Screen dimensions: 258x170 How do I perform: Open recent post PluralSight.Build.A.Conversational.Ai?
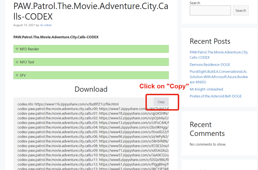coord(219,77)
